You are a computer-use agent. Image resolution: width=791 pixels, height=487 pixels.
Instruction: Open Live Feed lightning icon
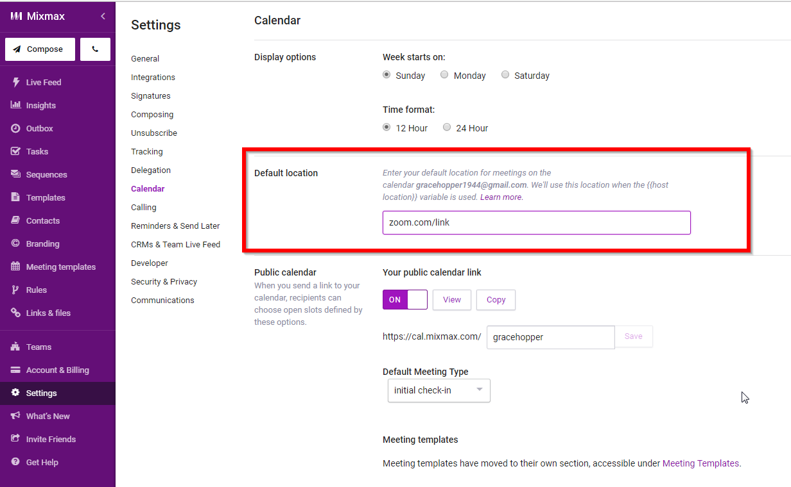pos(15,82)
